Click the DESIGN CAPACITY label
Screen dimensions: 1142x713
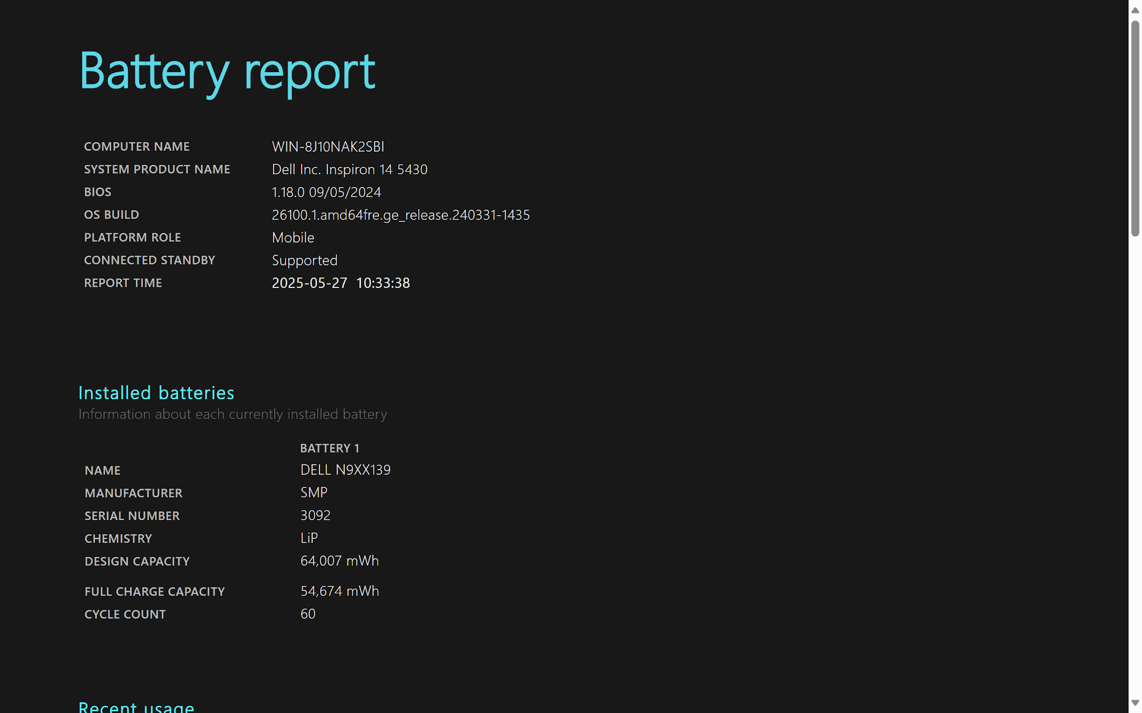[137, 562]
